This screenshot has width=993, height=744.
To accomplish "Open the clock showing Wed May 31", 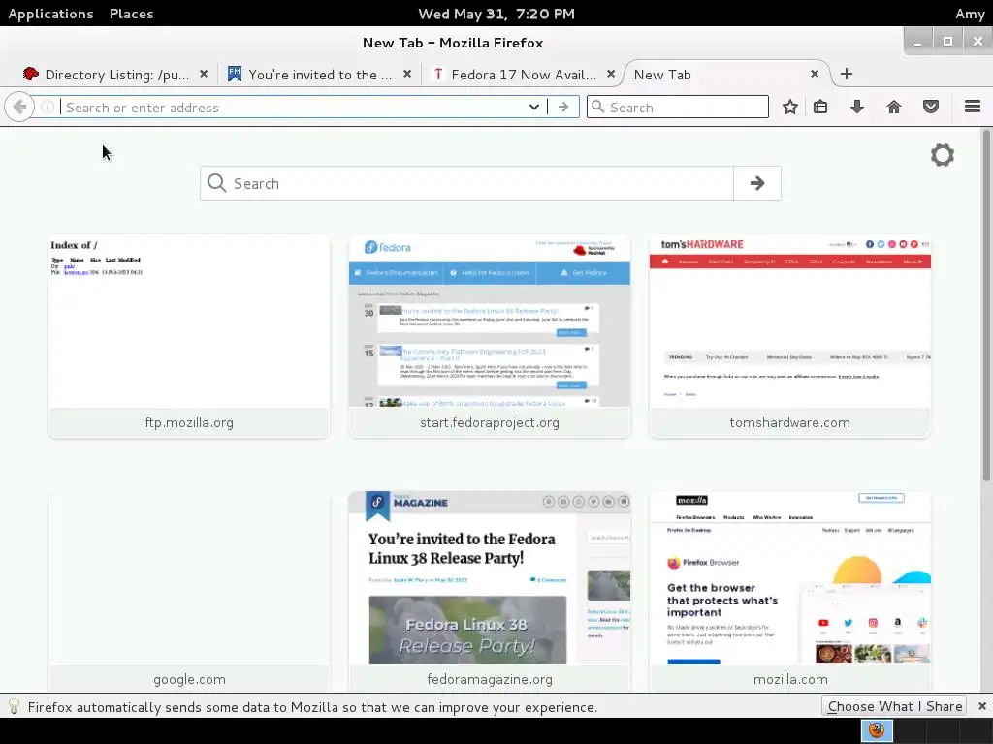I will pos(496,14).
